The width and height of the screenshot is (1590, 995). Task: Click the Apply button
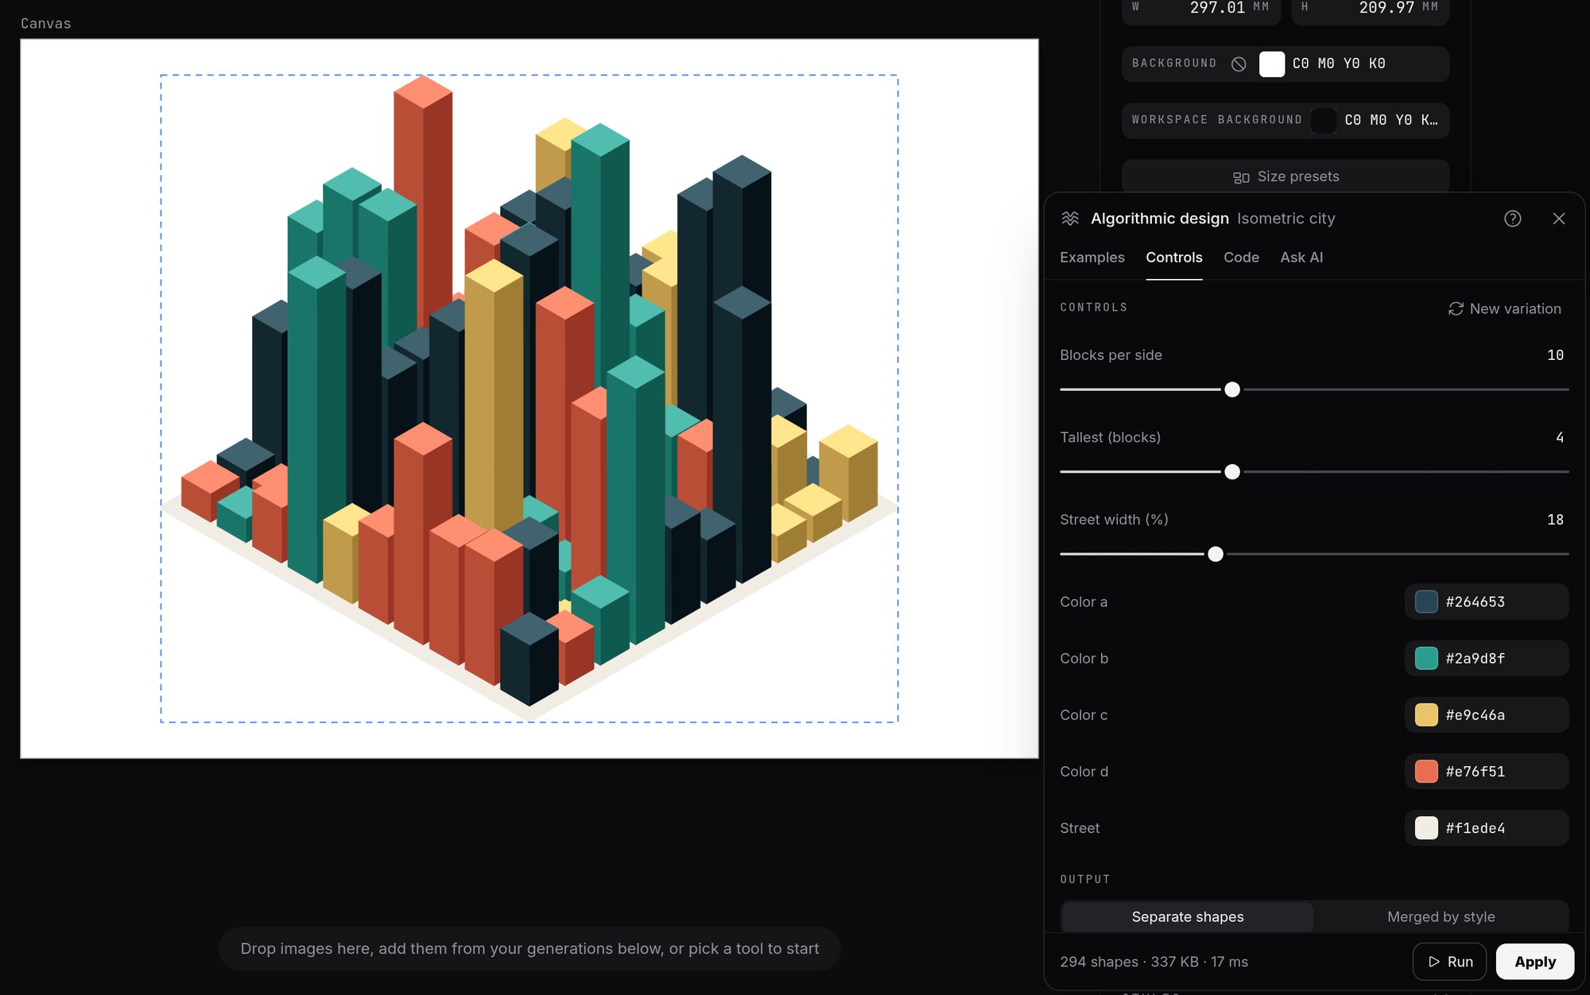coord(1534,962)
